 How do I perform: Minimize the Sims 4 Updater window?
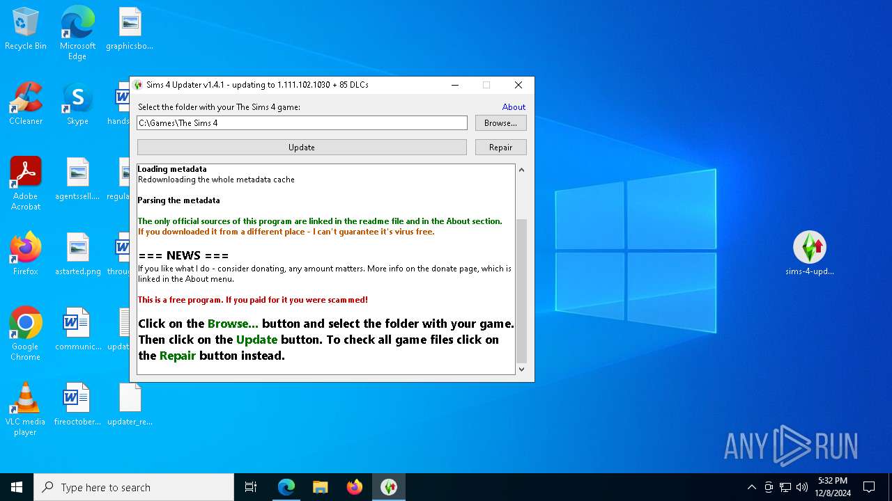(455, 85)
